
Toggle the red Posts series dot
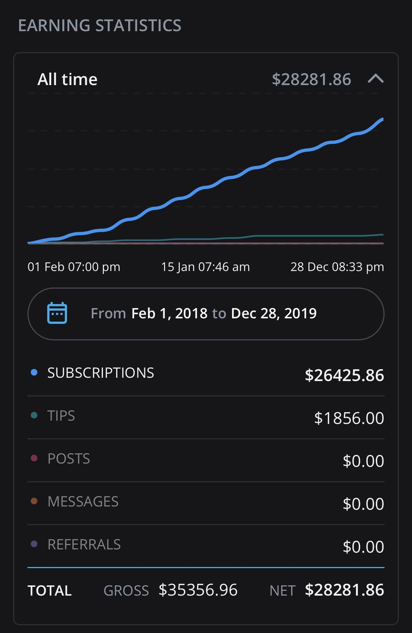pyautogui.click(x=34, y=458)
